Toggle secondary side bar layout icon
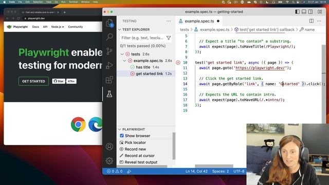329x185 pixels. (x=310, y=12)
